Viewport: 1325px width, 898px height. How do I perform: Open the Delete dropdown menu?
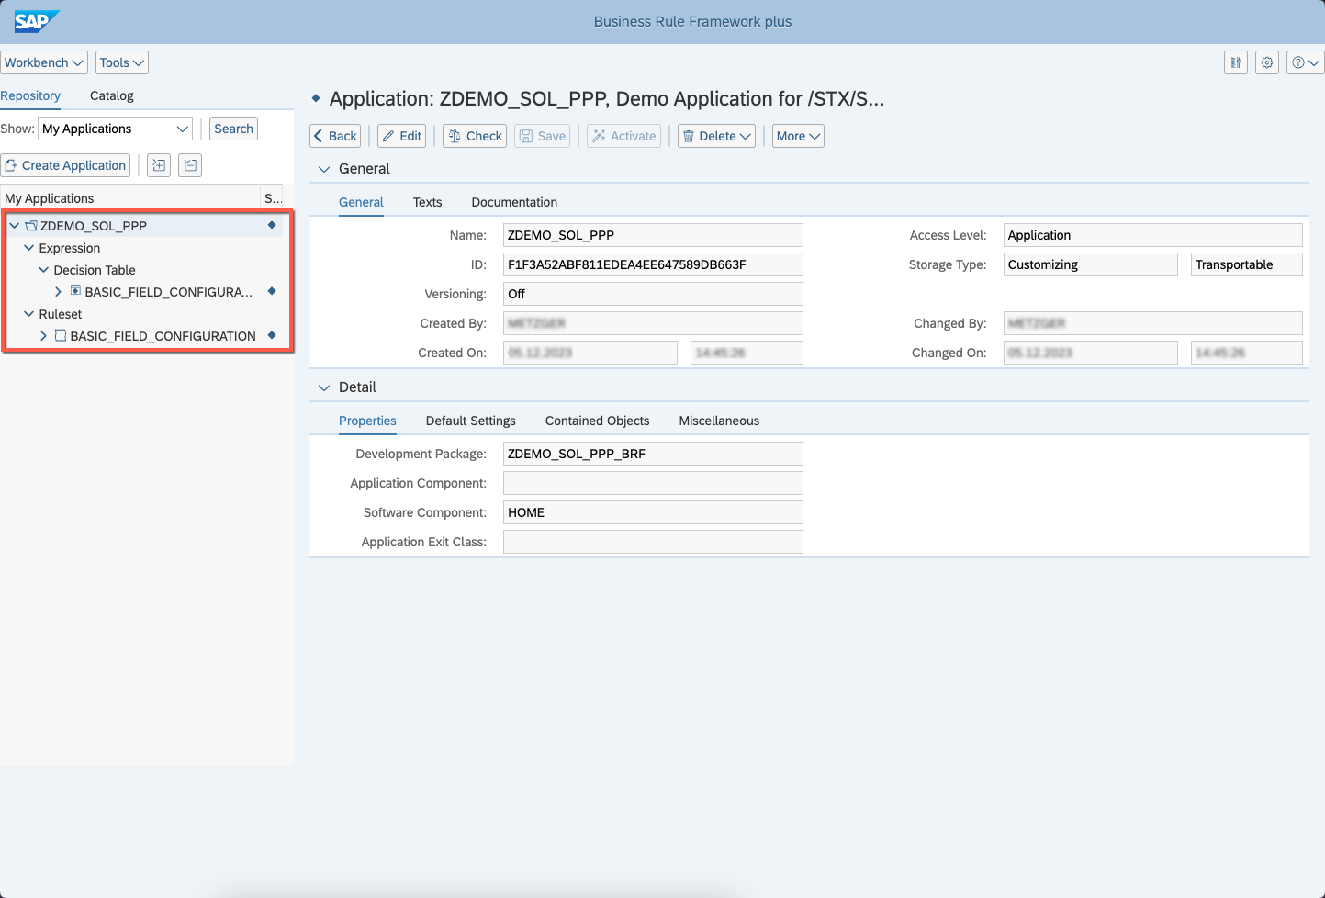[716, 136]
